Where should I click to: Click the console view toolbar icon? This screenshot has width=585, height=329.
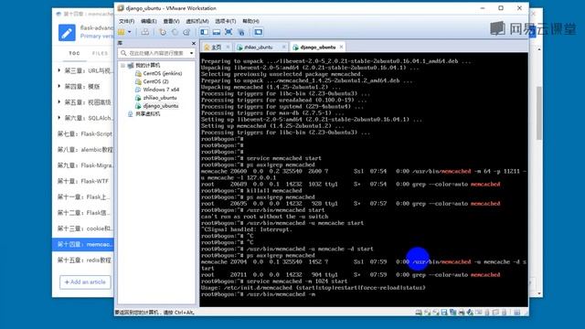pos(258,32)
